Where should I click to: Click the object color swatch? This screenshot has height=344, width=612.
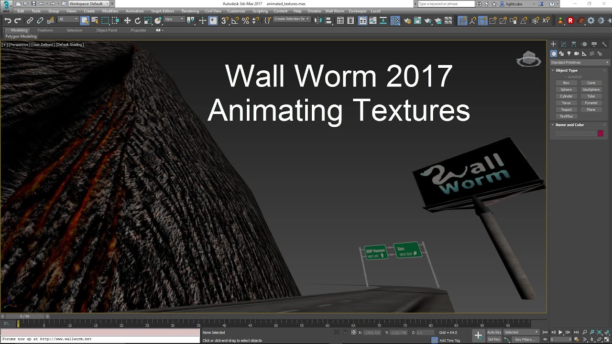pos(601,133)
